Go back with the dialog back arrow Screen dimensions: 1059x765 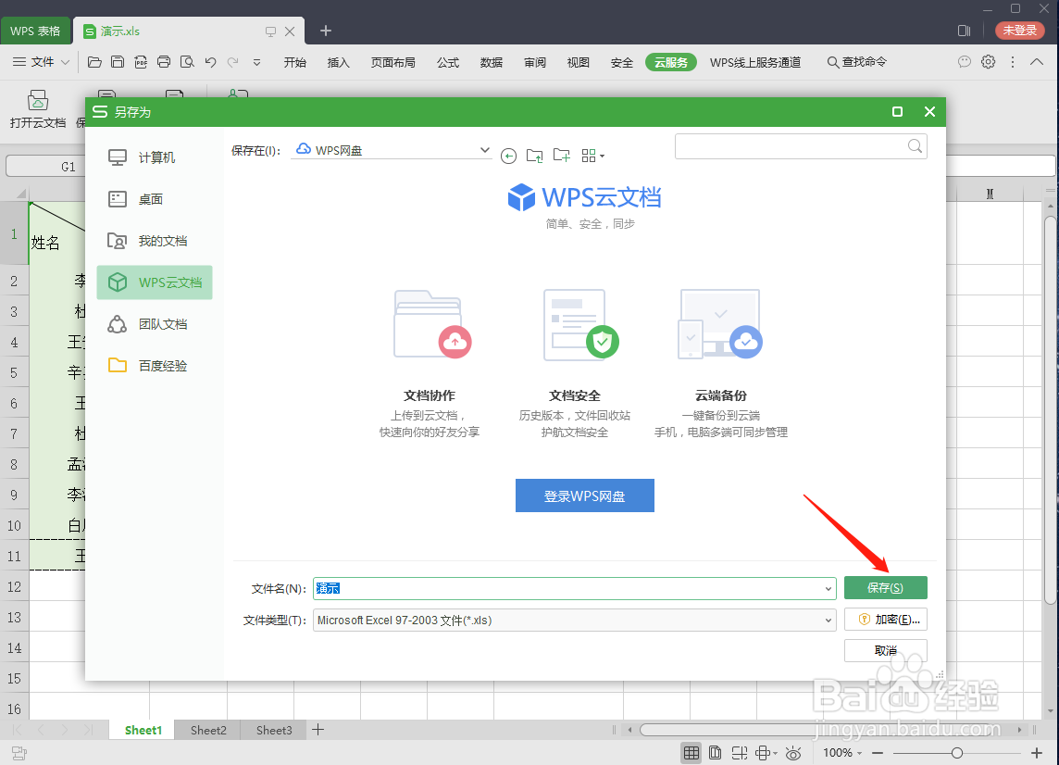click(508, 157)
